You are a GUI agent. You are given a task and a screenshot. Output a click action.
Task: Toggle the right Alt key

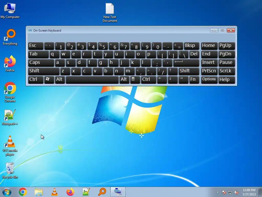click(124, 80)
